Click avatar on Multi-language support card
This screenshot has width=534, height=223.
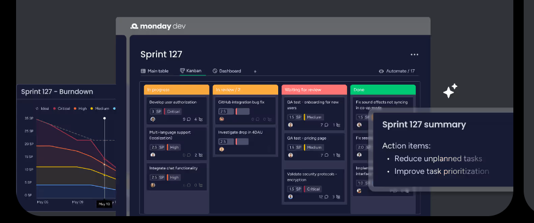[153, 155]
